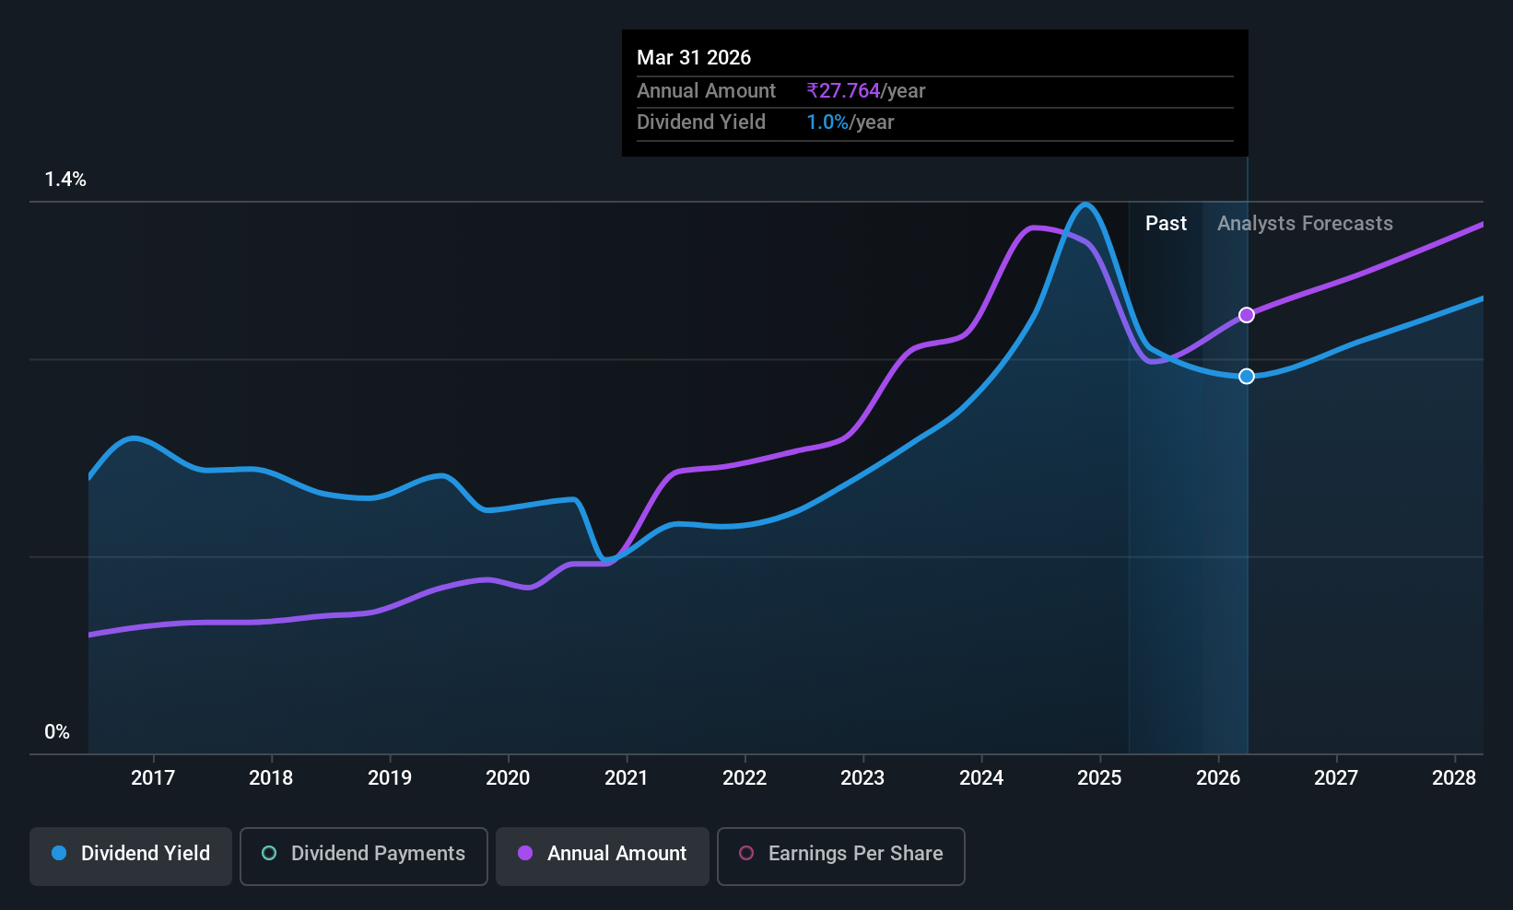Viewport: 1513px width, 910px height.
Task: Click the ₹27.764/year amount in tooltip
Action: coord(865,90)
